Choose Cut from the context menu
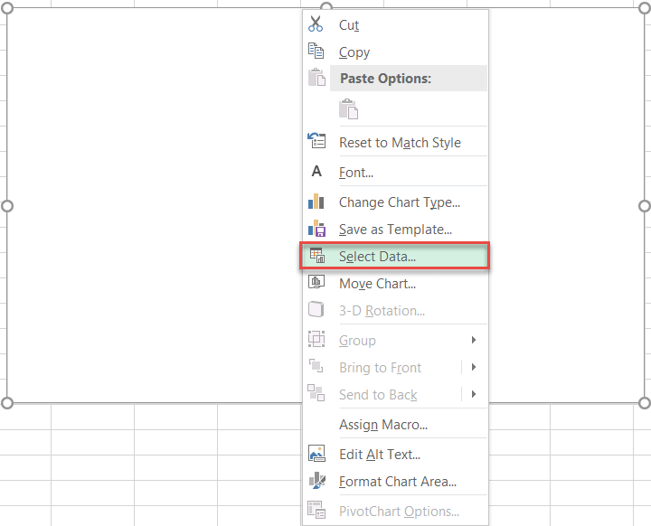Image resolution: width=651 pixels, height=526 pixels. pos(395,25)
